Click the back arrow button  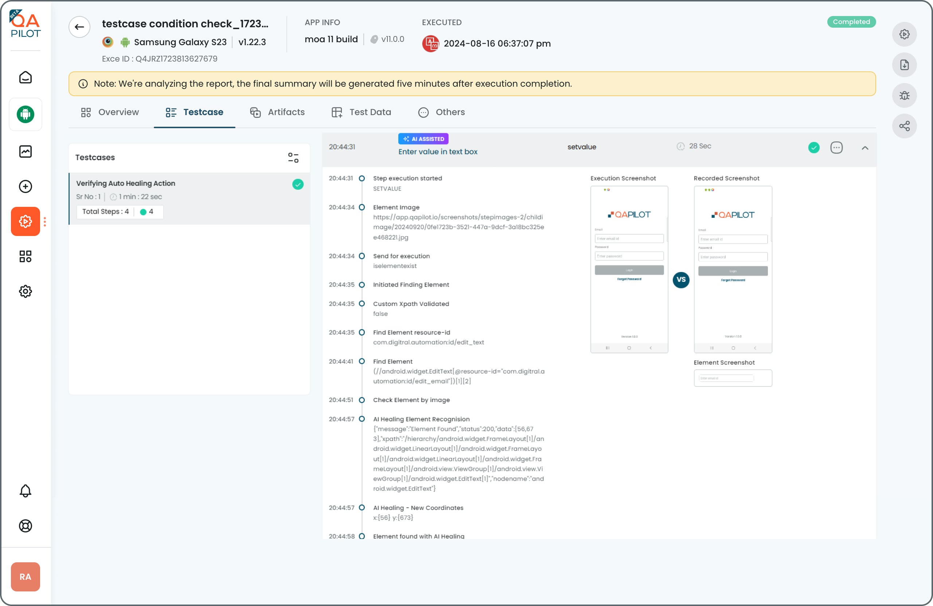[x=79, y=27]
